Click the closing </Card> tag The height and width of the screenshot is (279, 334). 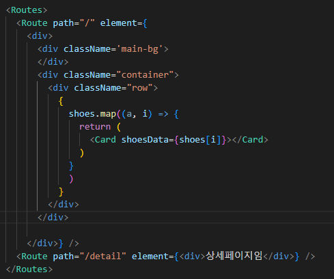pos(250,140)
